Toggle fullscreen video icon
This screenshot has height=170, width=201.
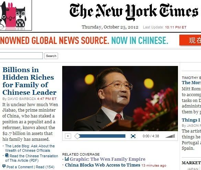133,136
